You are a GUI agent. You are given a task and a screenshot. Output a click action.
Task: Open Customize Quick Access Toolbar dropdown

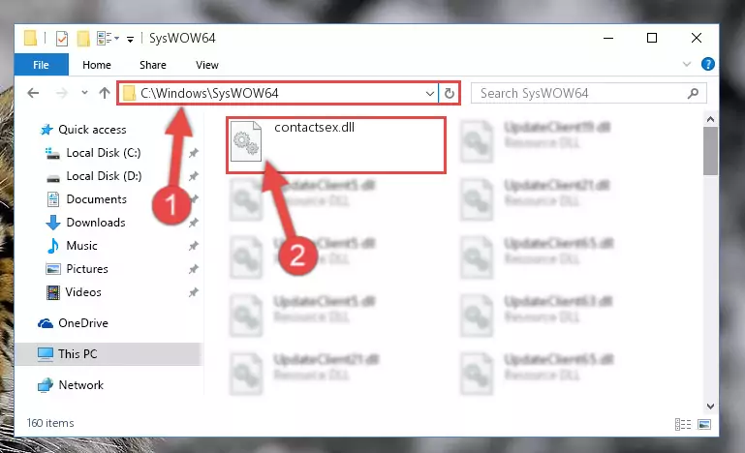point(130,39)
